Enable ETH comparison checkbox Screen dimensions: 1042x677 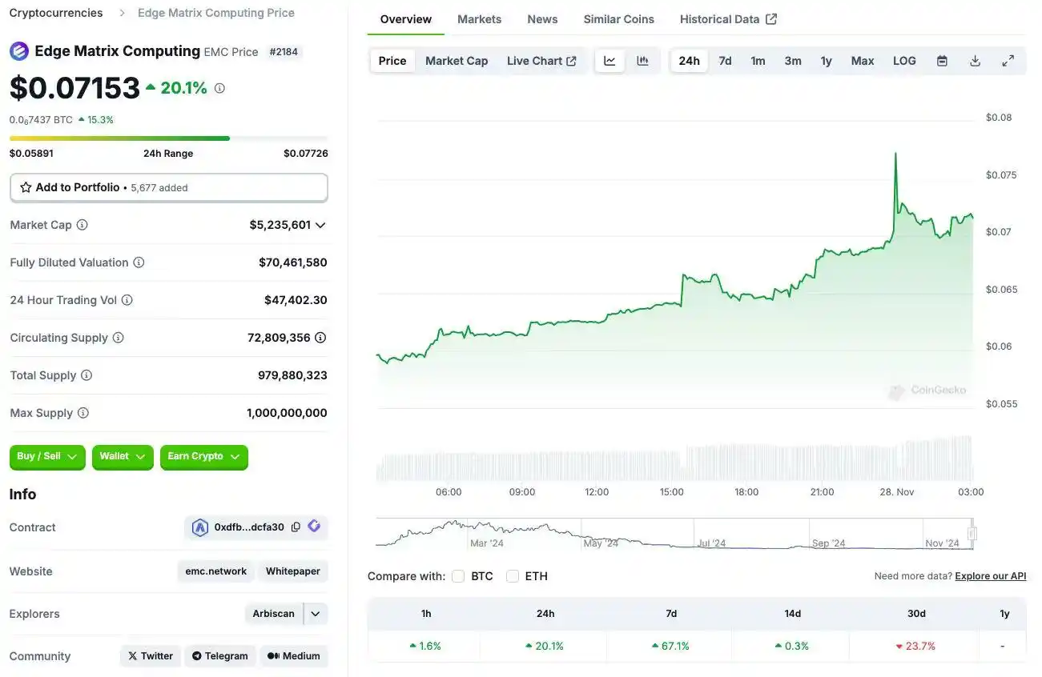pos(513,576)
